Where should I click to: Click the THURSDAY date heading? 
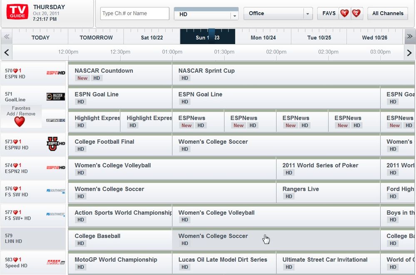pos(49,7)
